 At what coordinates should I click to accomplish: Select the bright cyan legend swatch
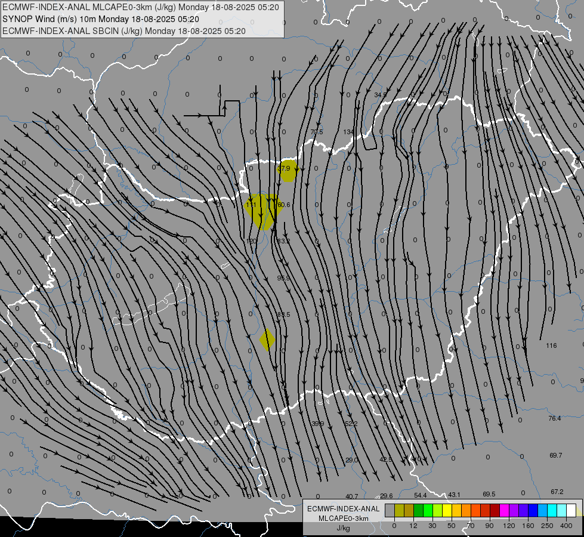[552, 510]
